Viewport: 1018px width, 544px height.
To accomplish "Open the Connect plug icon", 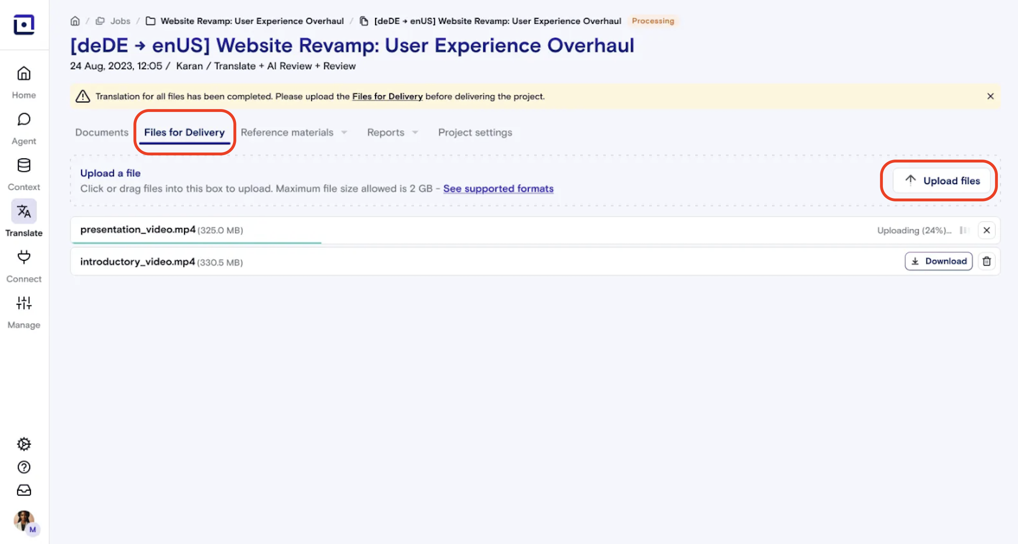I will tap(24, 257).
